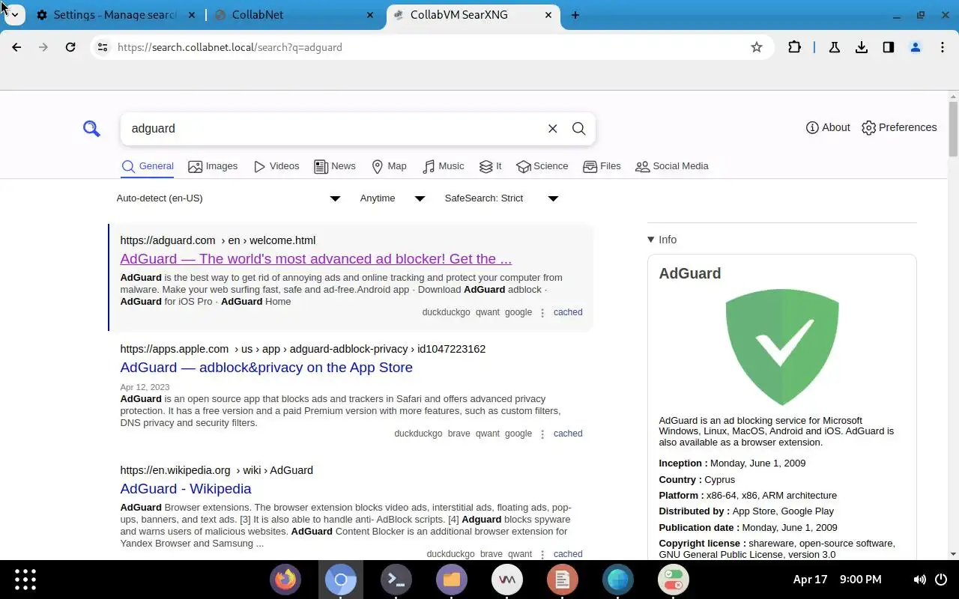This screenshot has height=599, width=959.
Task: Open more options dots for adguard.com result
Action: (x=542, y=313)
